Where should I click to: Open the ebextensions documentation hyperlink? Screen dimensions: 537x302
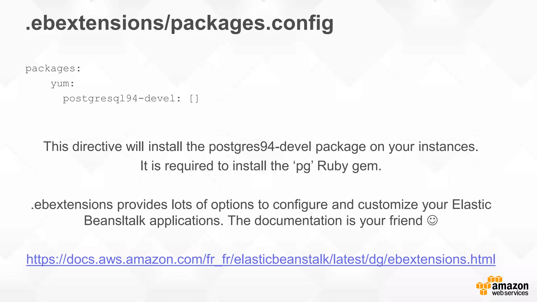261,259
